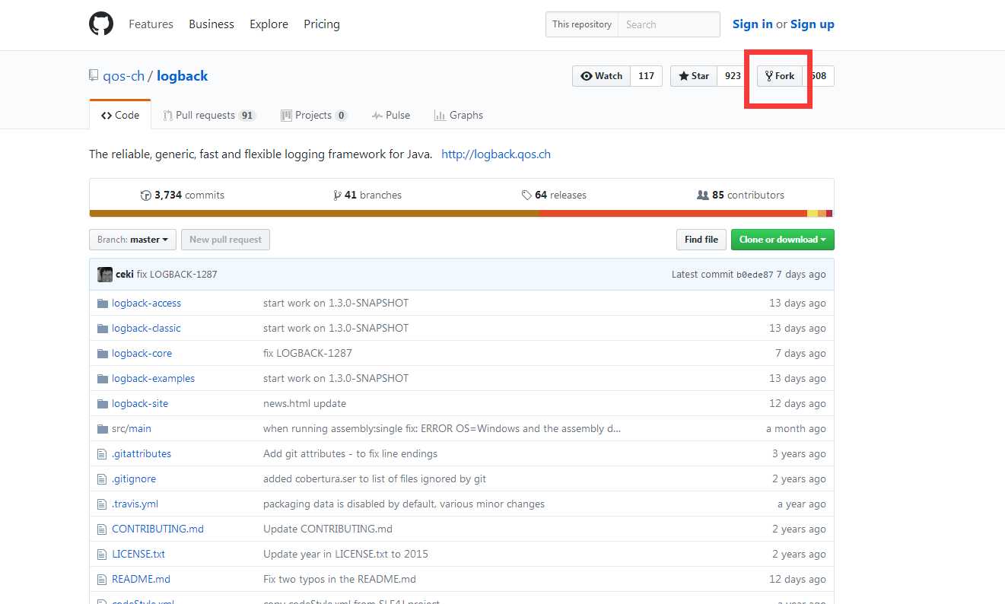Open the README.md file
Screen dimensions: 1005x604
141,580
